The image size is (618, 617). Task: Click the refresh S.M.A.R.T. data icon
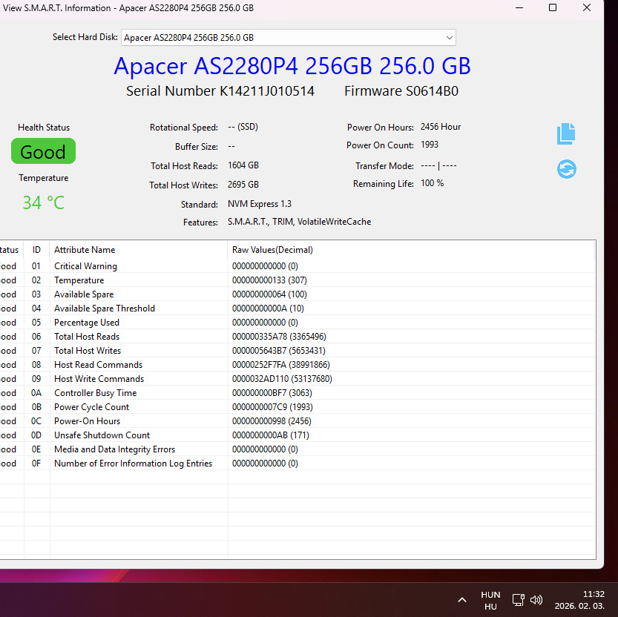pos(566,169)
